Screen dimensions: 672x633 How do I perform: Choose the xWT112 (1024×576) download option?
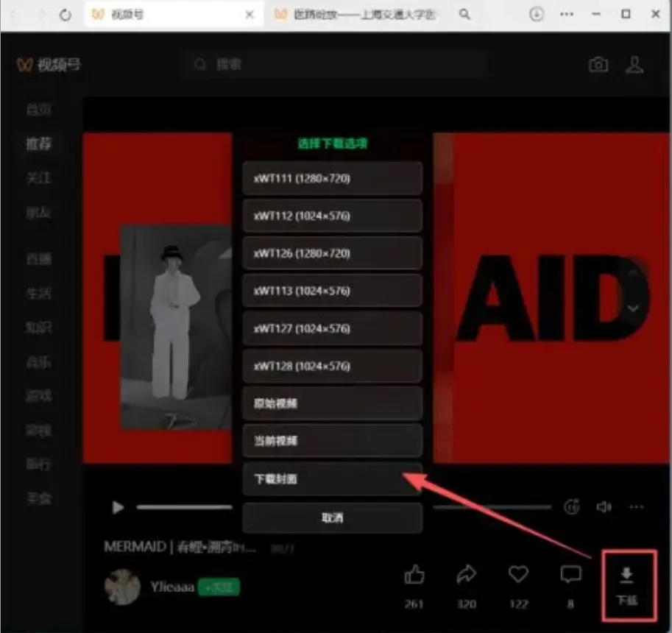click(x=333, y=216)
